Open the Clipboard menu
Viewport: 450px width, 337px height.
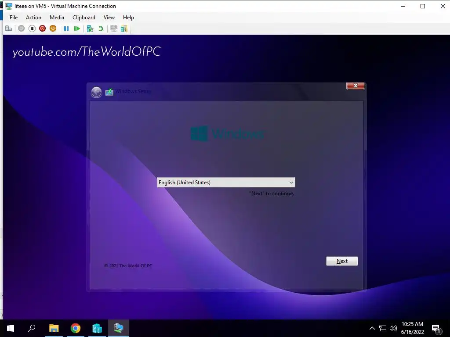(x=84, y=18)
